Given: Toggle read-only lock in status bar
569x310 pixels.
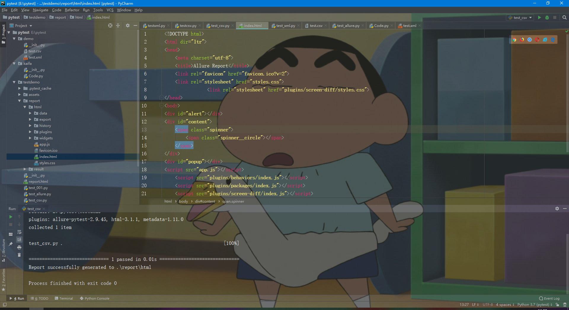Looking at the screenshot, I should click(x=557, y=305).
